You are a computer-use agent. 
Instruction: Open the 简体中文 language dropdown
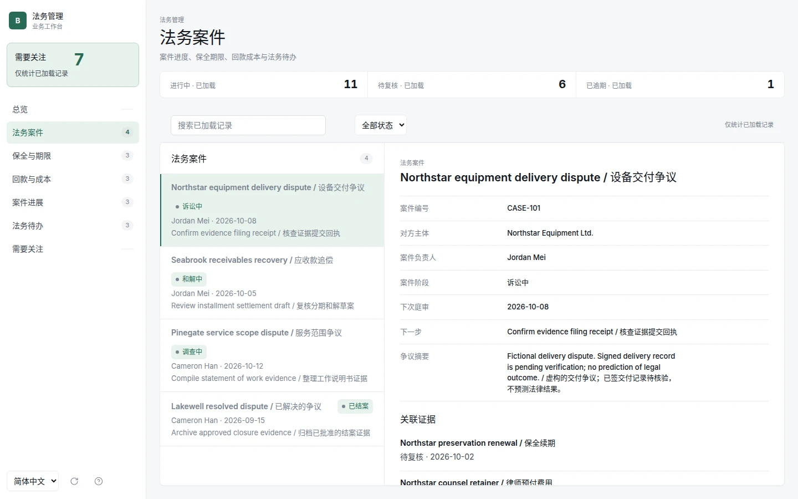point(33,481)
